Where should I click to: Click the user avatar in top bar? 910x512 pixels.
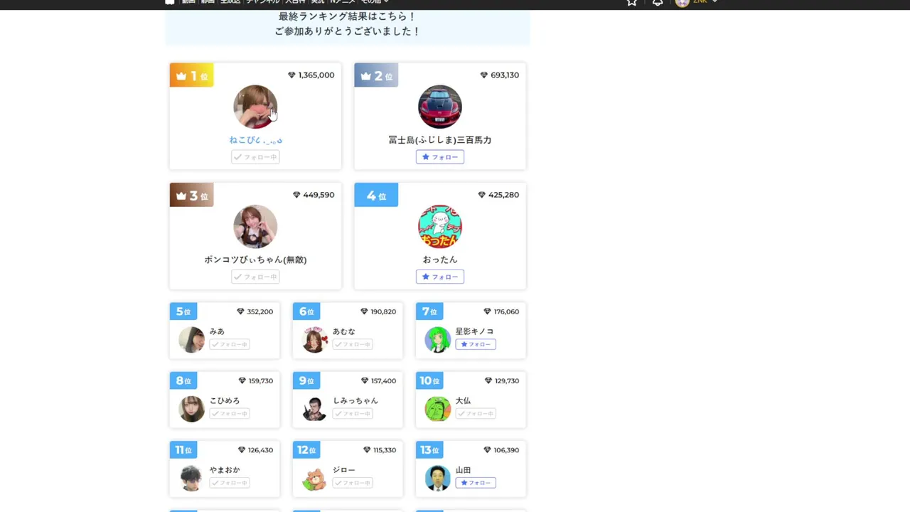coord(682,2)
